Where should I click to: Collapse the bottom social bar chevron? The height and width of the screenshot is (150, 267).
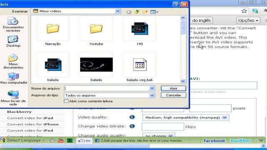coord(262,140)
